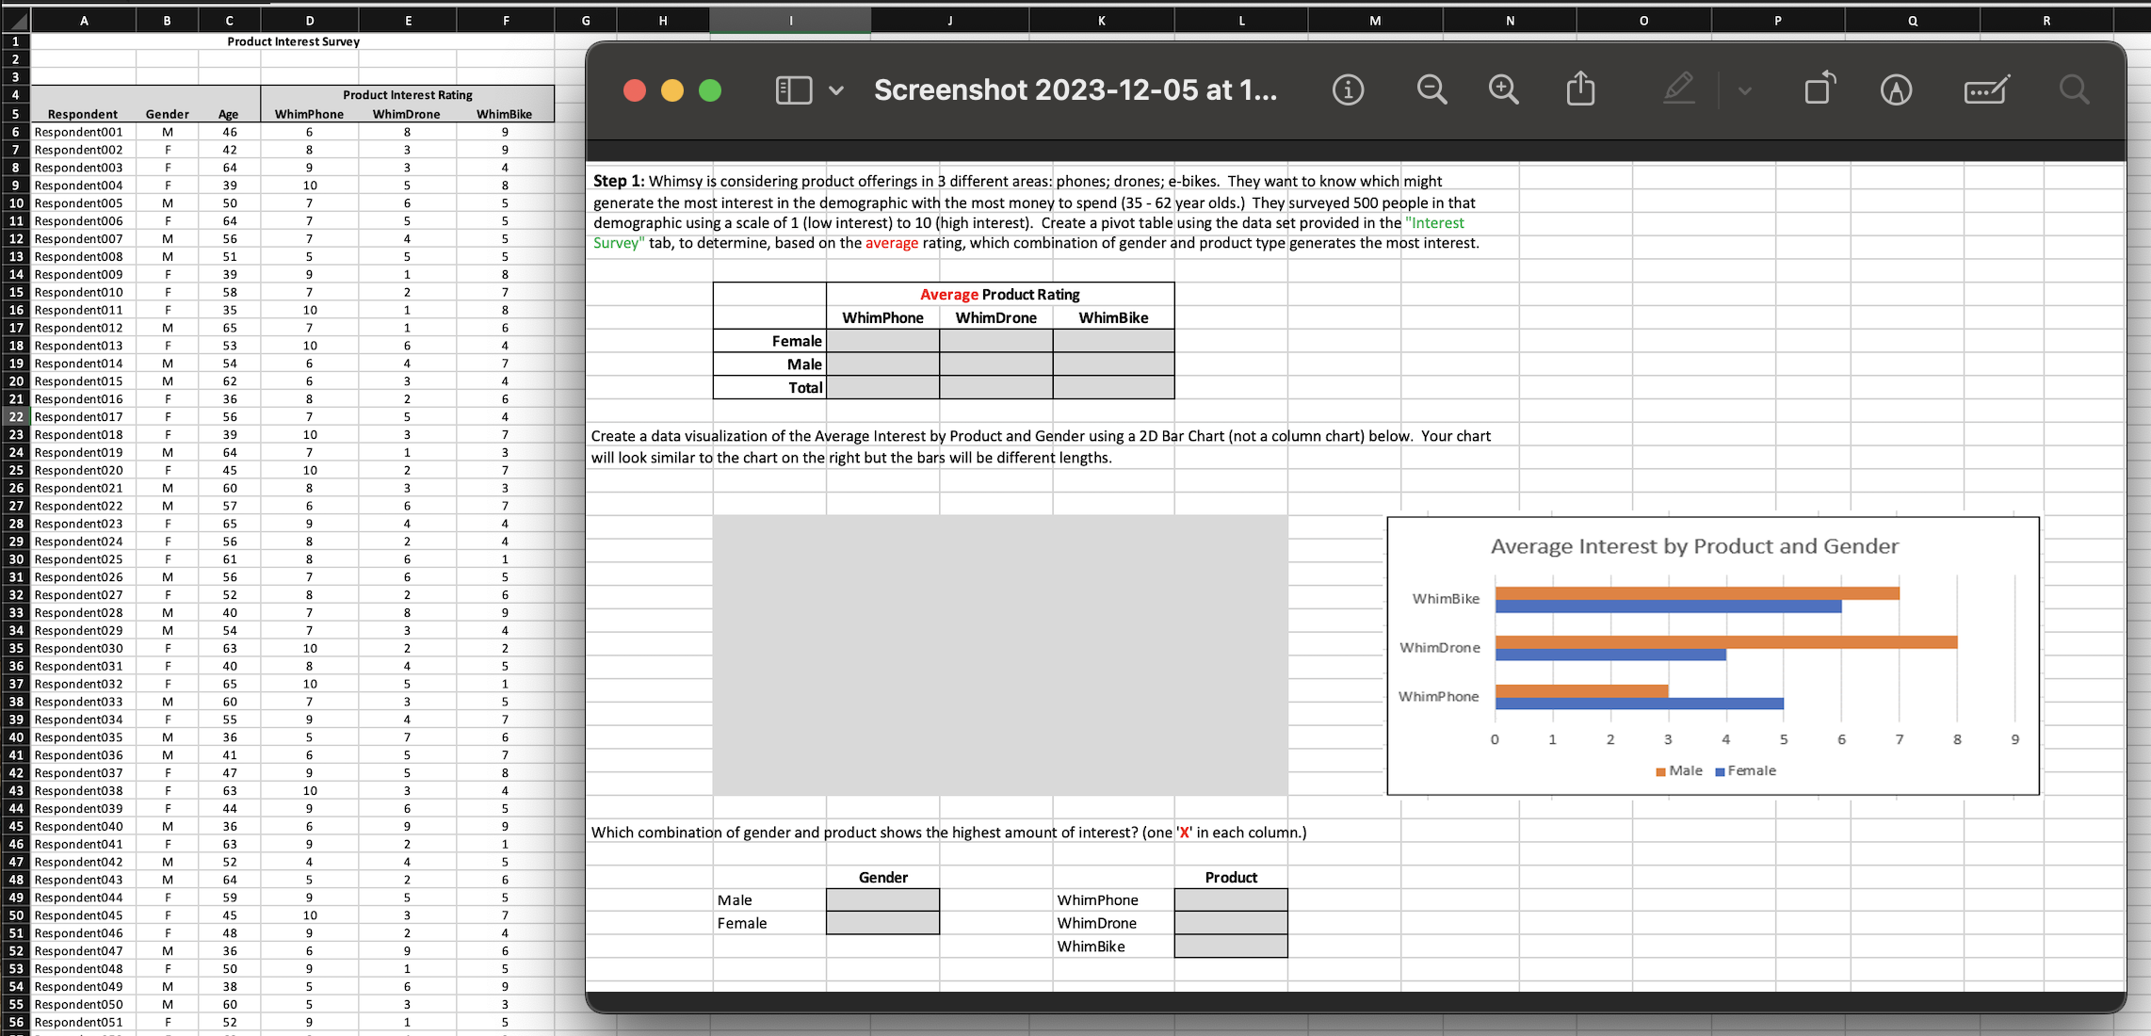This screenshot has width=2151, height=1036.
Task: Click the Select All corner of the spreadsheet
Action: [x=15, y=20]
